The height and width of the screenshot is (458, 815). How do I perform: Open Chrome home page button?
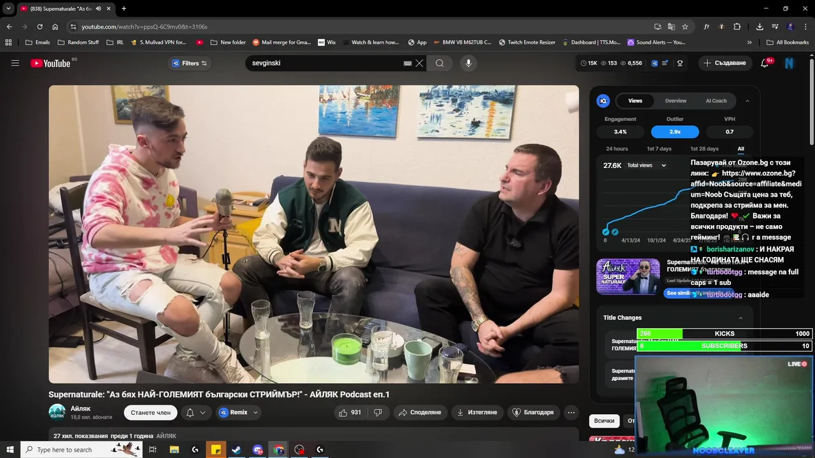click(x=55, y=27)
